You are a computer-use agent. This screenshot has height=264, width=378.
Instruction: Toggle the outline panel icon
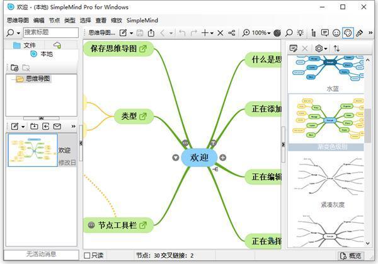(313, 33)
